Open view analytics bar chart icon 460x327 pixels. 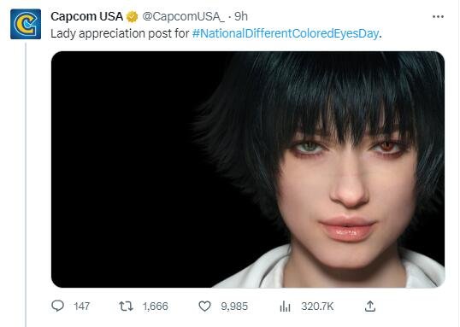[286, 307]
